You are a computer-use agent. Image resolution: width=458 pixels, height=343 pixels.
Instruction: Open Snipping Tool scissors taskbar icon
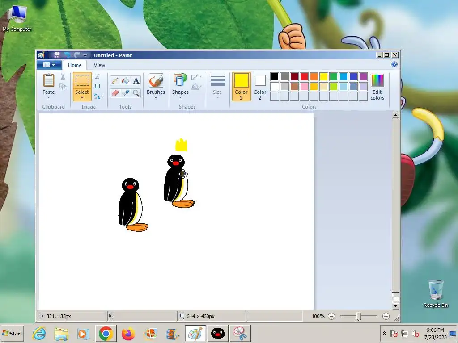(x=240, y=333)
